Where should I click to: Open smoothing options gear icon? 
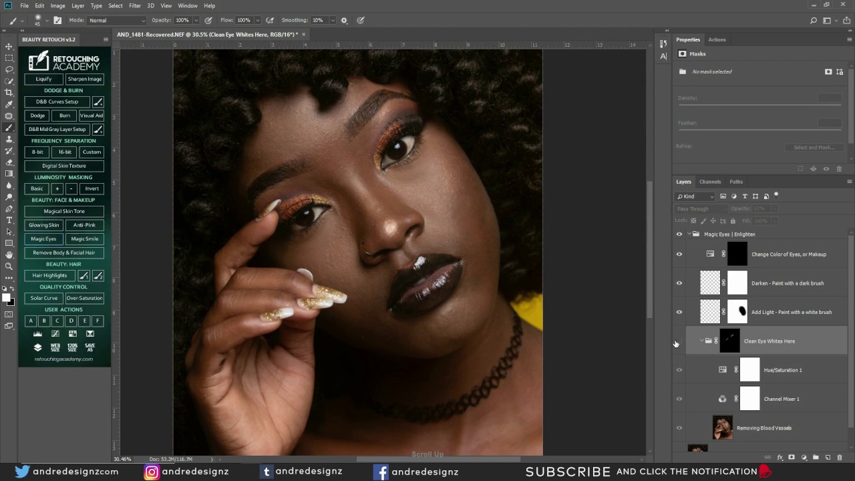tap(345, 21)
